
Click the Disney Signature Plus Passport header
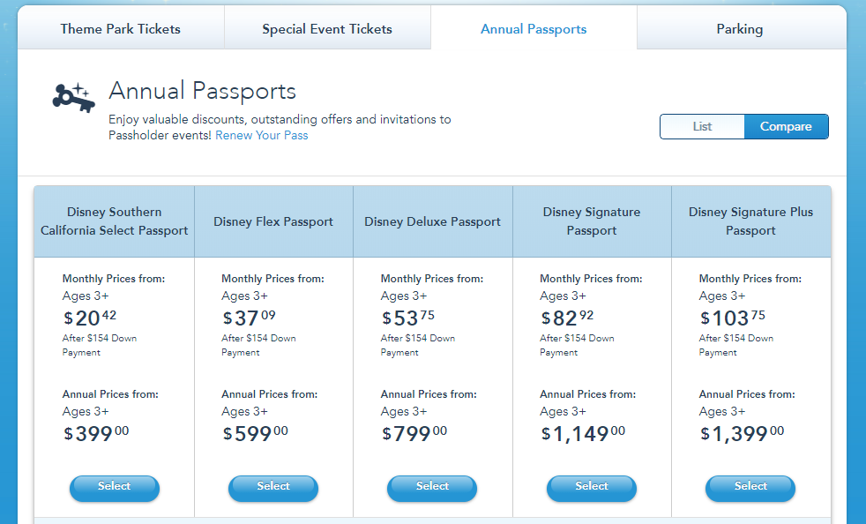(751, 221)
